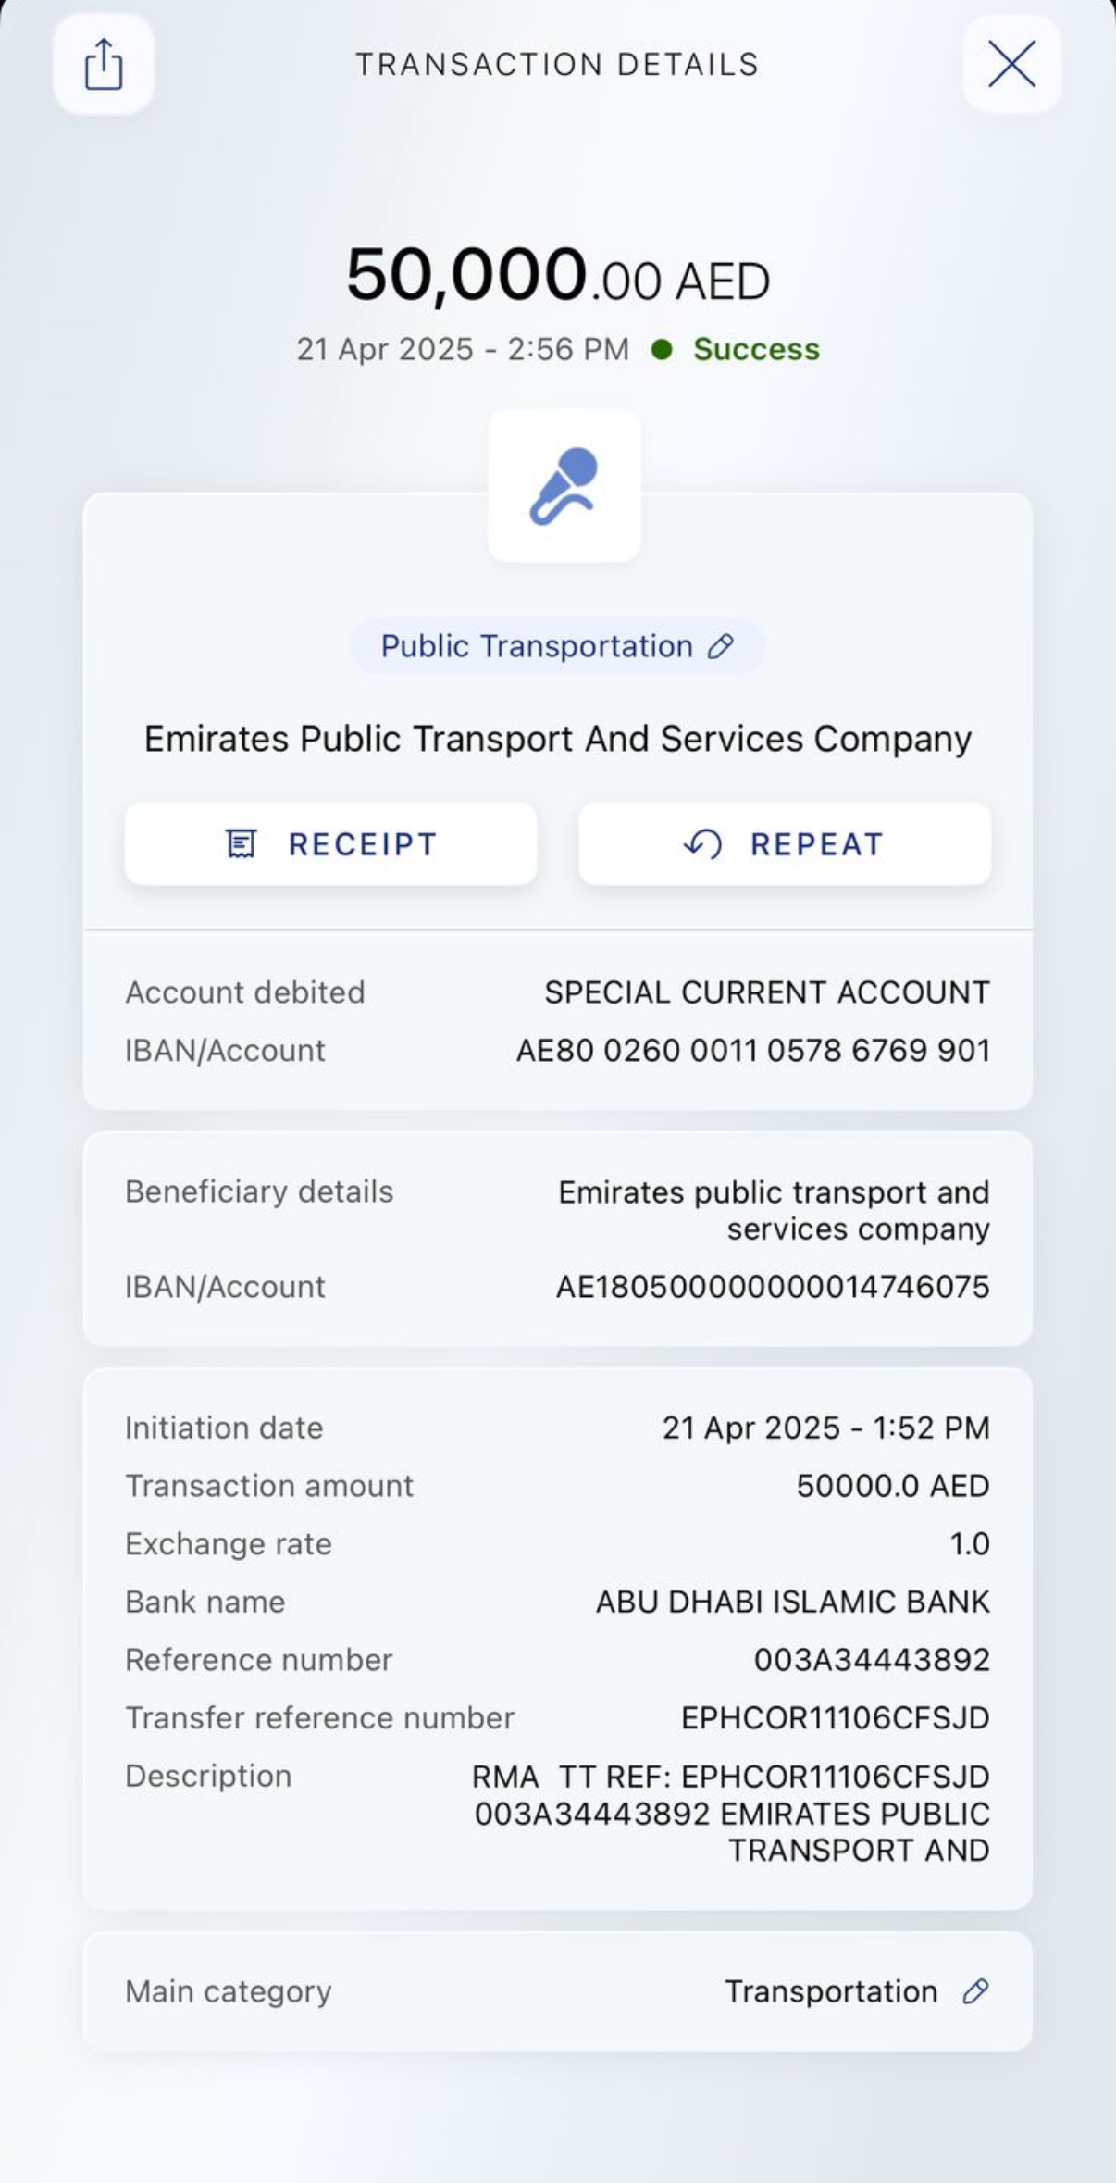Viewport: 1116px width, 2183px height.
Task: Close the transaction details screen
Action: [x=1011, y=64]
